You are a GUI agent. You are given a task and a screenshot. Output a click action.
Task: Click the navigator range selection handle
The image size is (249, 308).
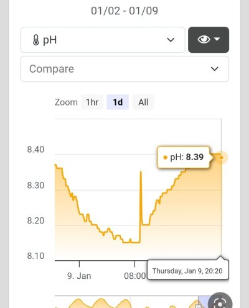199,306
